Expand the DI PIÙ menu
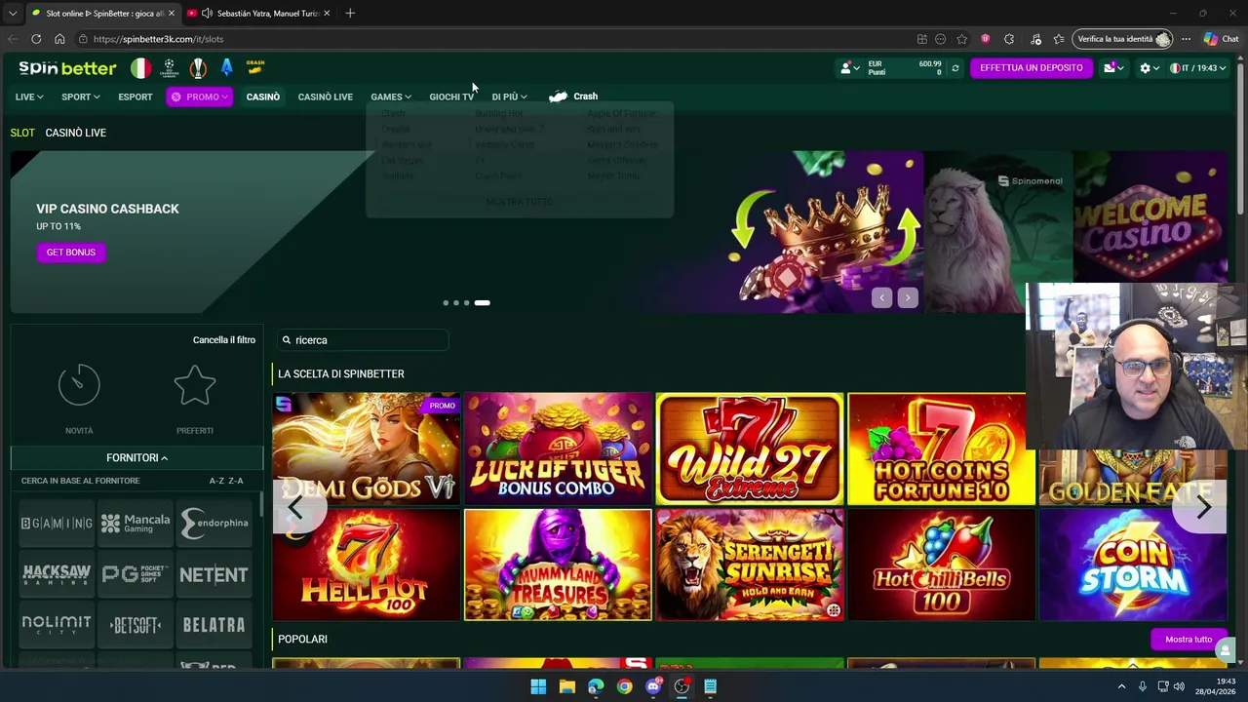The width and height of the screenshot is (1248, 702). coord(510,97)
